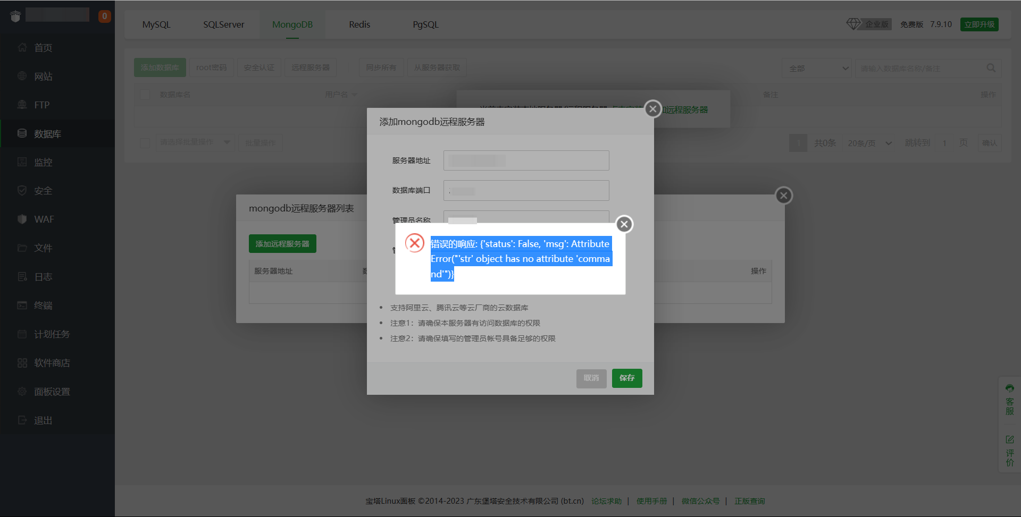
Task: Switch to the SQLServer tab
Action: point(224,24)
